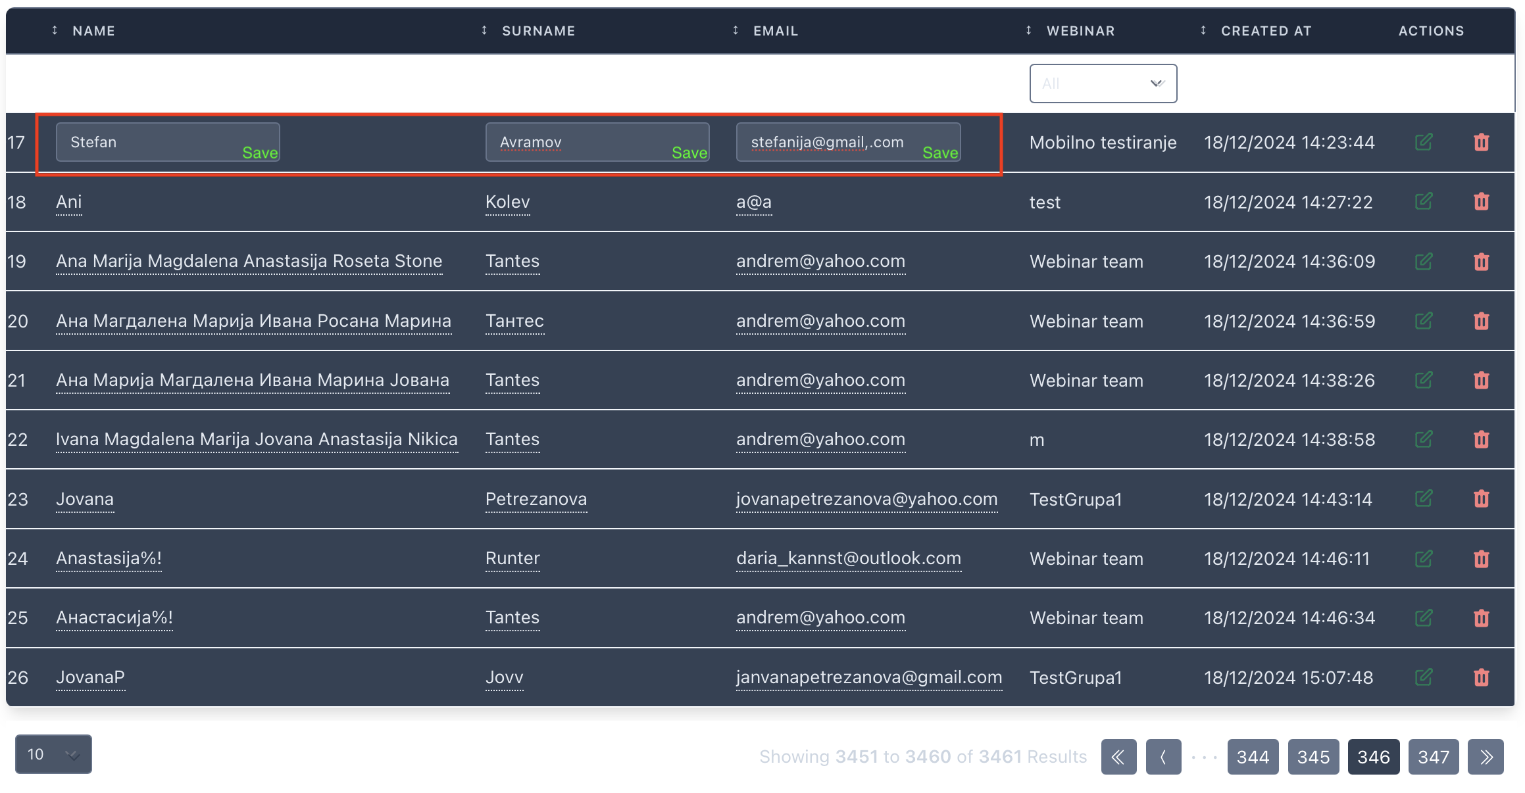Go to last page with double-right arrows

click(1486, 757)
